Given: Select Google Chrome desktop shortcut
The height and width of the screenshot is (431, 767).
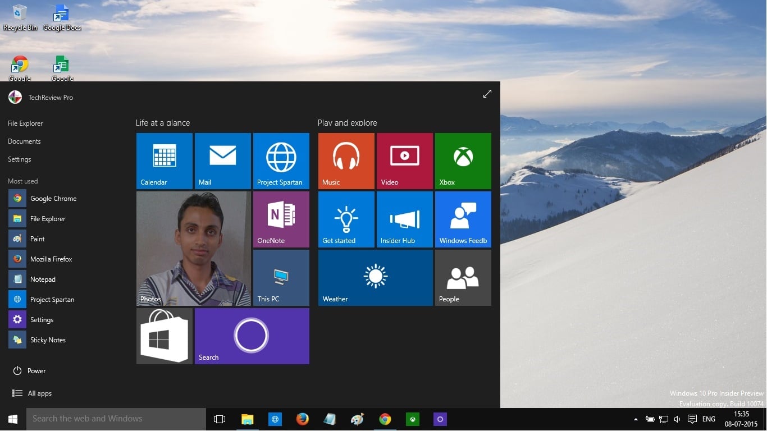Looking at the screenshot, I should coord(20,68).
